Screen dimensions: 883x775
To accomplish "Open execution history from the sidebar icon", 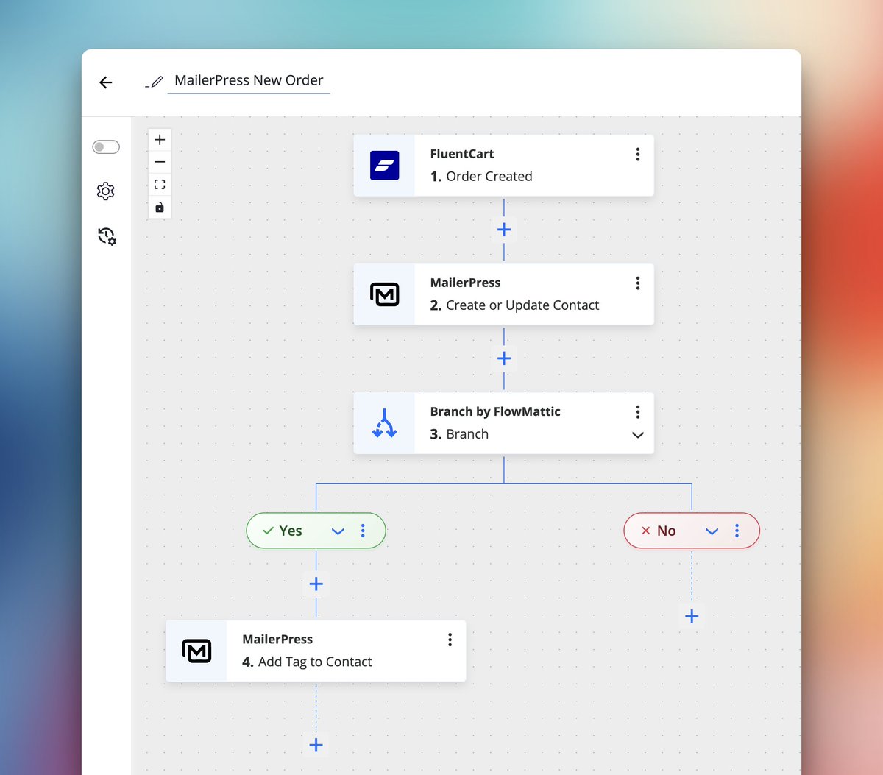I will (105, 236).
